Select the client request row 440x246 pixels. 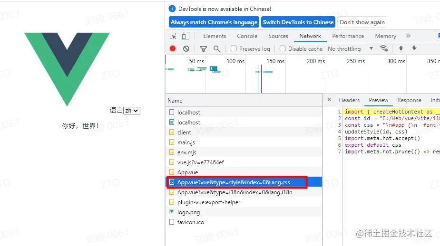click(x=244, y=132)
